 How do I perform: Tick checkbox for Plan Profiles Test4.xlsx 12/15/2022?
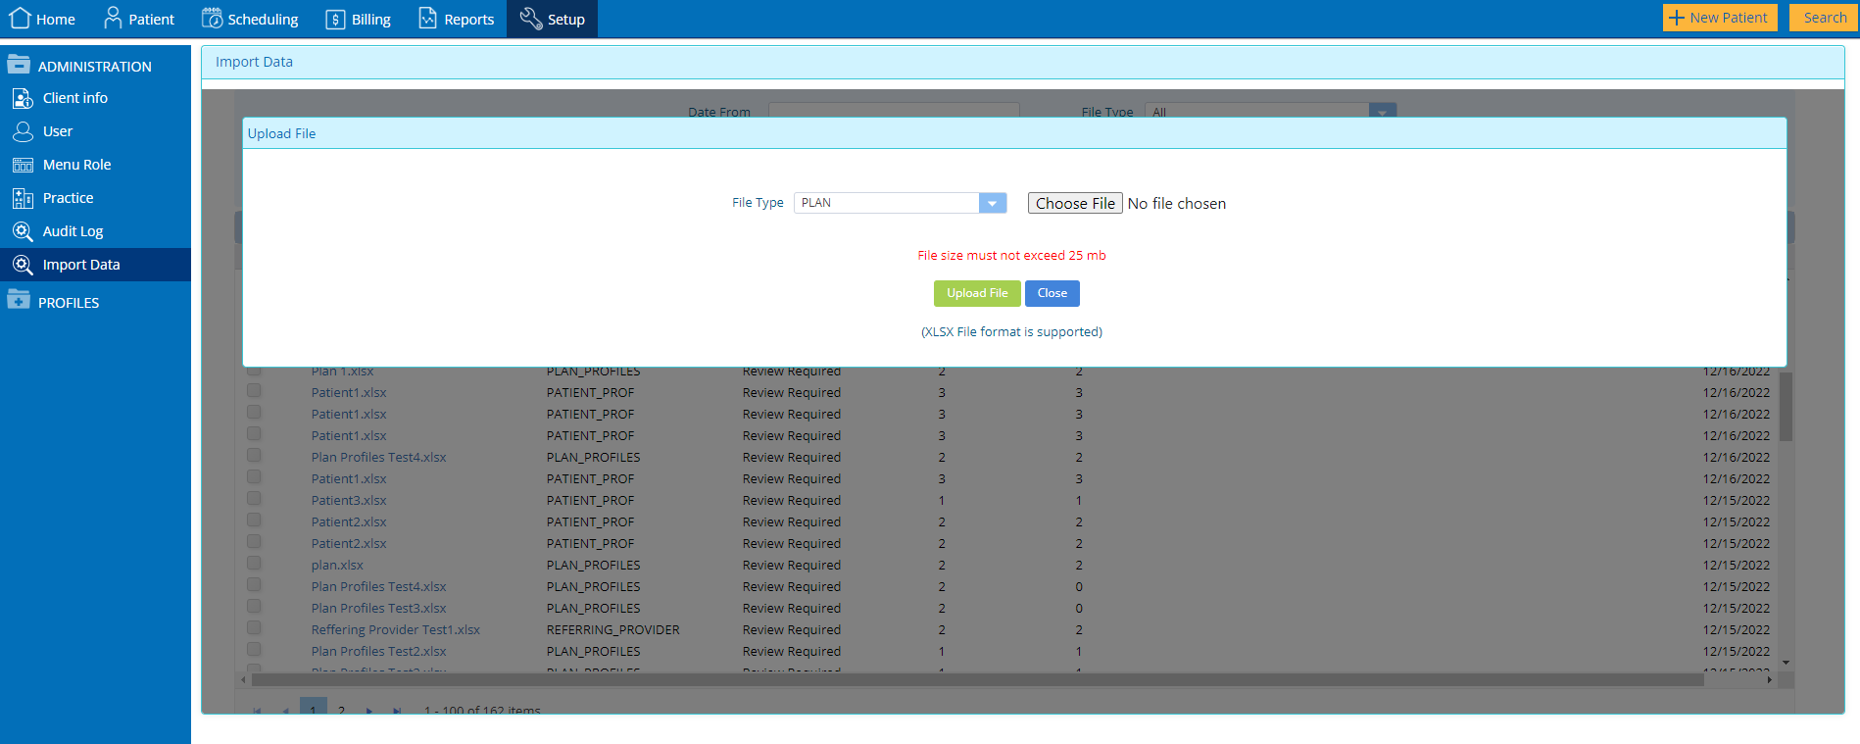click(x=254, y=585)
